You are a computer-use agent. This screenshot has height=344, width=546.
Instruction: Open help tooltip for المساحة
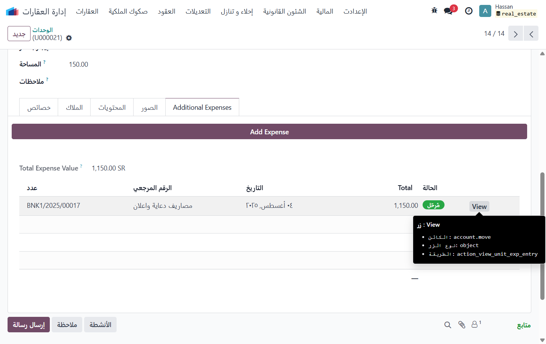tap(44, 61)
